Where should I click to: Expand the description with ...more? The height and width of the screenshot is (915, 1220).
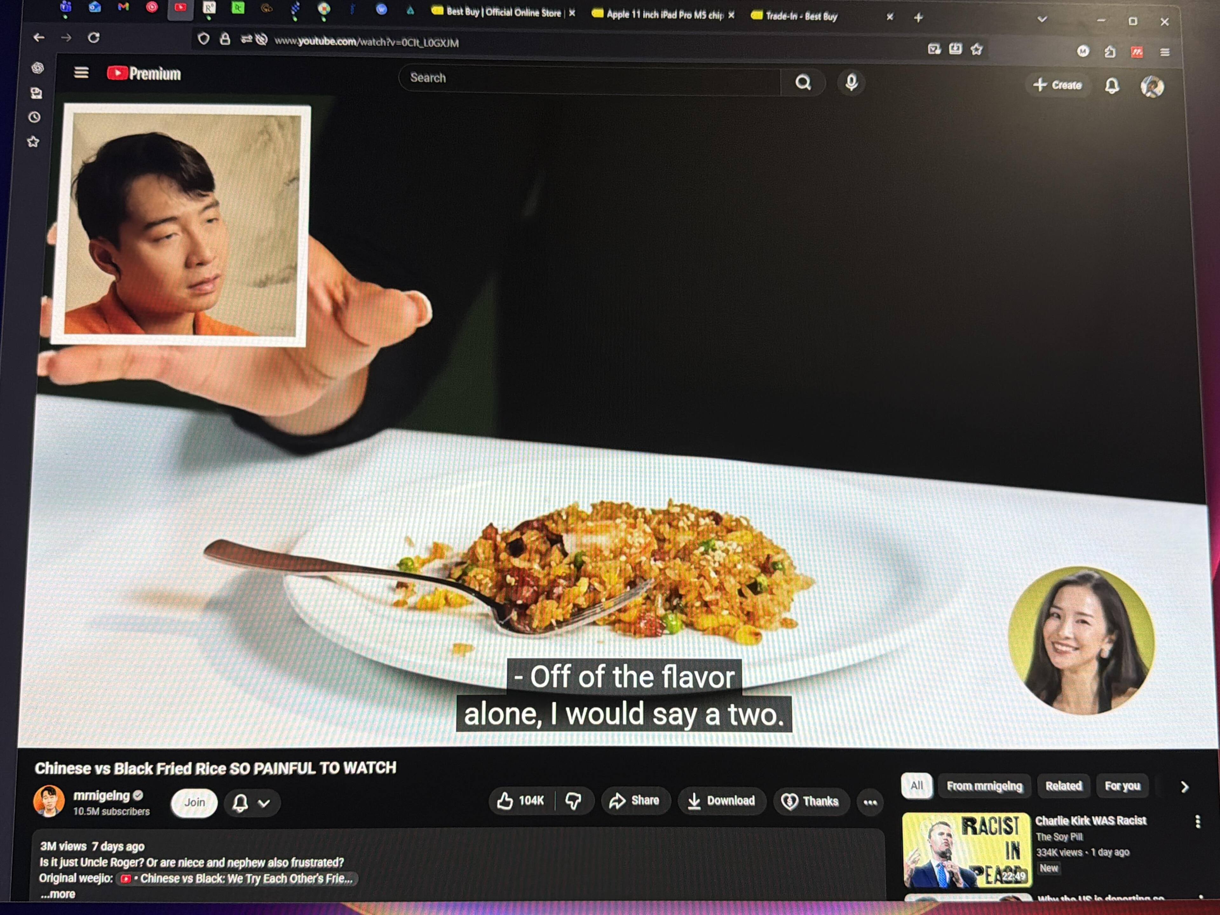58,895
